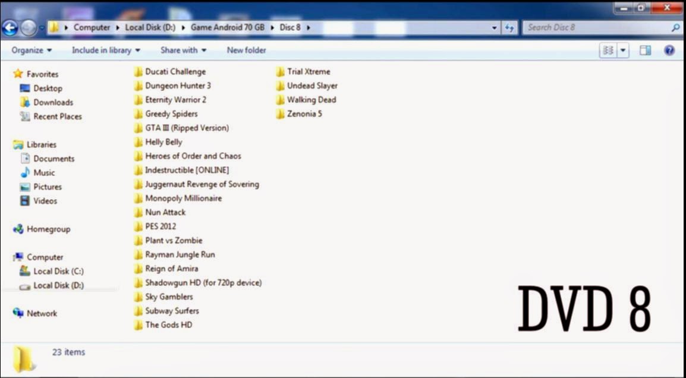Viewport: 686px width, 378px height.
Task: Click the search magnifier icon
Action: pos(675,27)
